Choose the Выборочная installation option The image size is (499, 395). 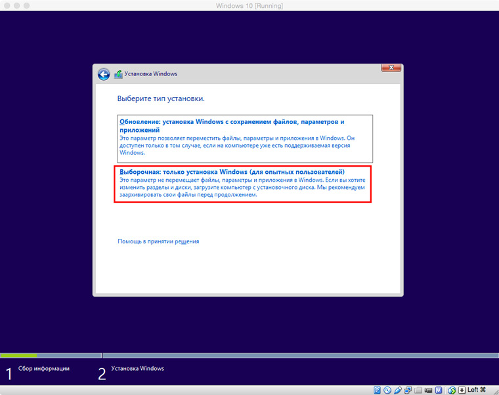coord(242,184)
